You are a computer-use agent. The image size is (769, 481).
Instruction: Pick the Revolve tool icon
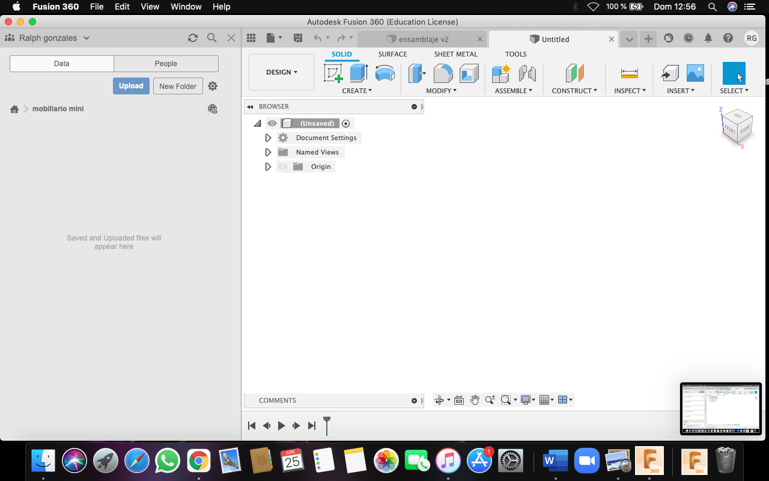[x=384, y=73]
